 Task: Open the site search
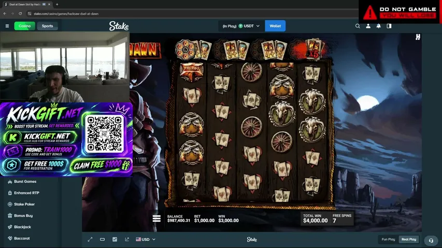pos(358,26)
